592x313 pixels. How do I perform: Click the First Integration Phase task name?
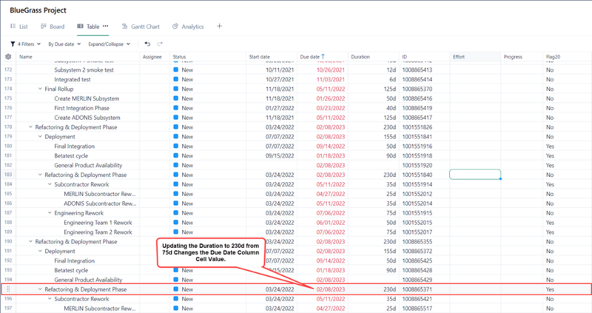tap(81, 108)
